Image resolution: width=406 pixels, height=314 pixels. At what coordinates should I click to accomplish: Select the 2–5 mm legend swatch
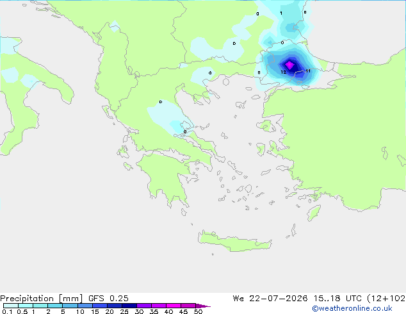point(55,306)
